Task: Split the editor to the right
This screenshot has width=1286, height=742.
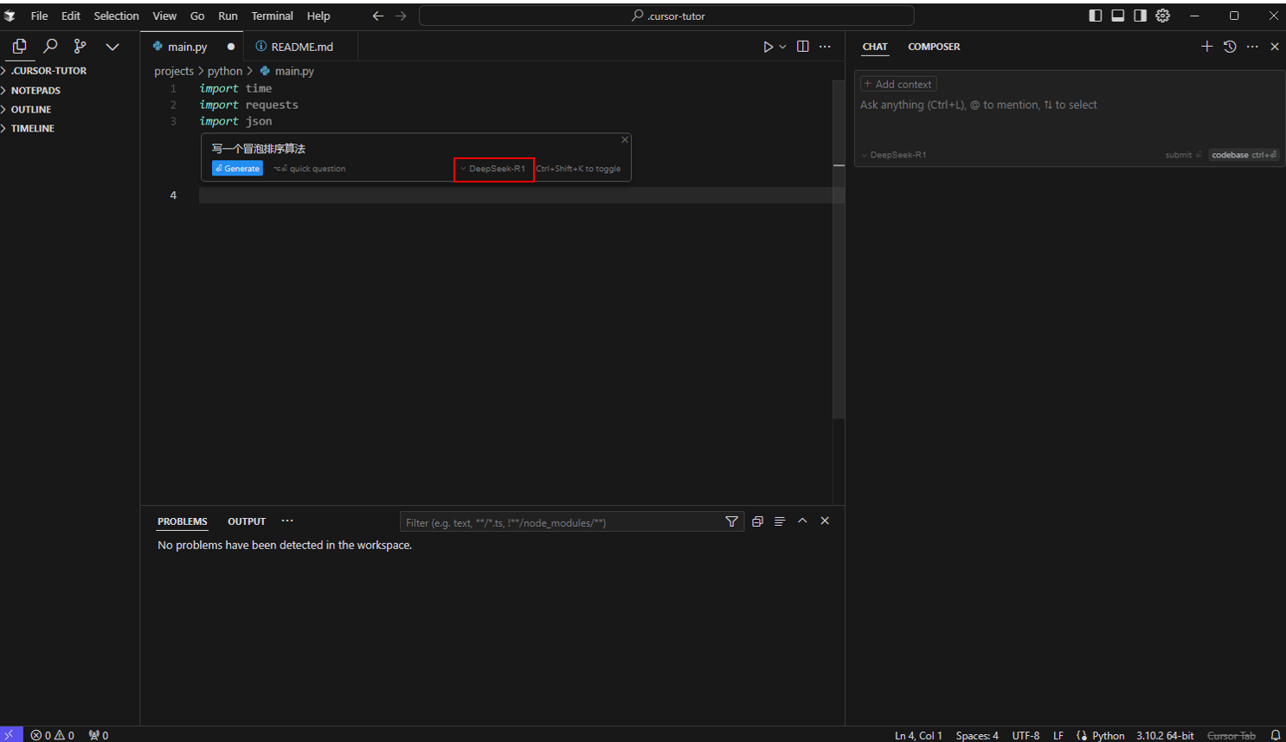Action: pos(803,47)
